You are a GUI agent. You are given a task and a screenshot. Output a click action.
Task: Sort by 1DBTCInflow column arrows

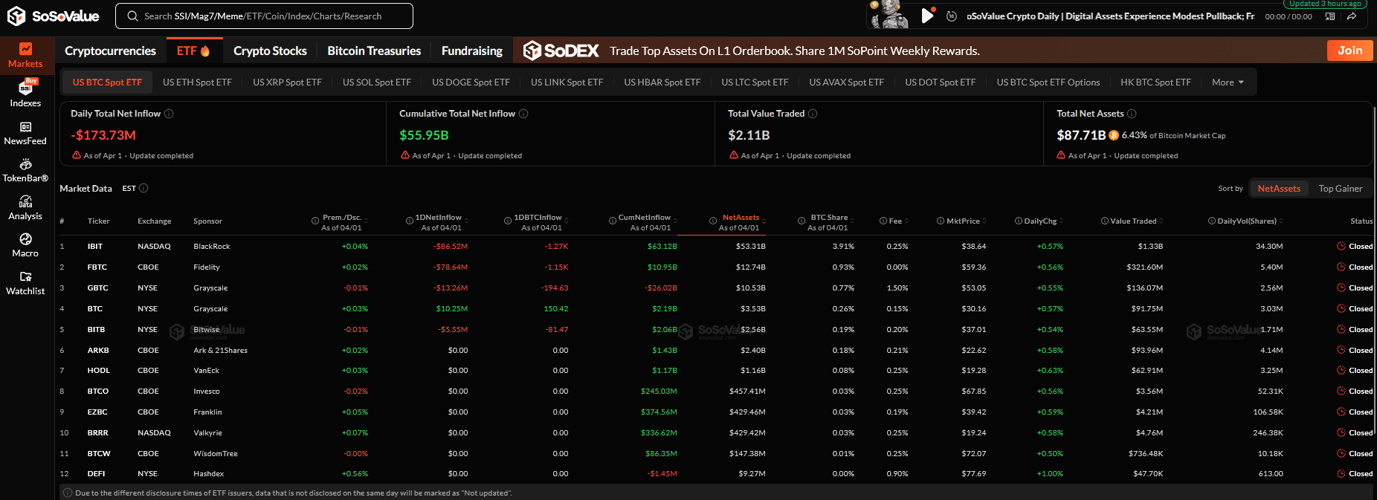(x=567, y=221)
